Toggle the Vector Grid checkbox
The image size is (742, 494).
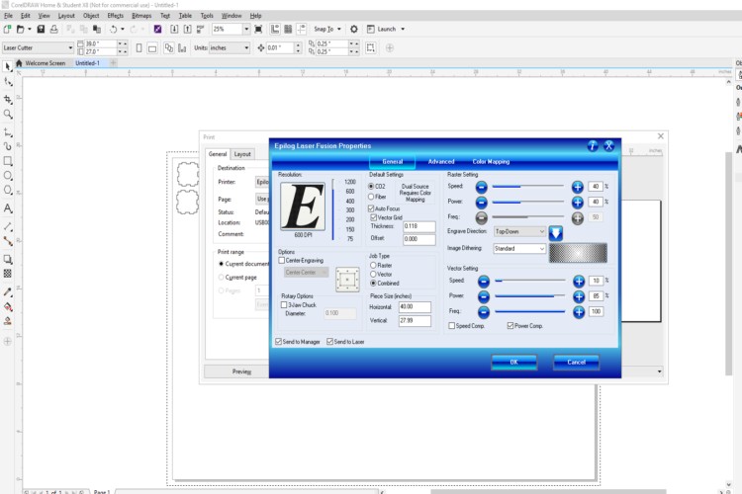(374, 217)
